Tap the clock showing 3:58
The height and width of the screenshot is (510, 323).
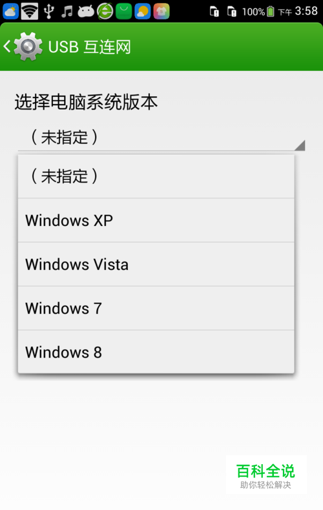click(306, 11)
